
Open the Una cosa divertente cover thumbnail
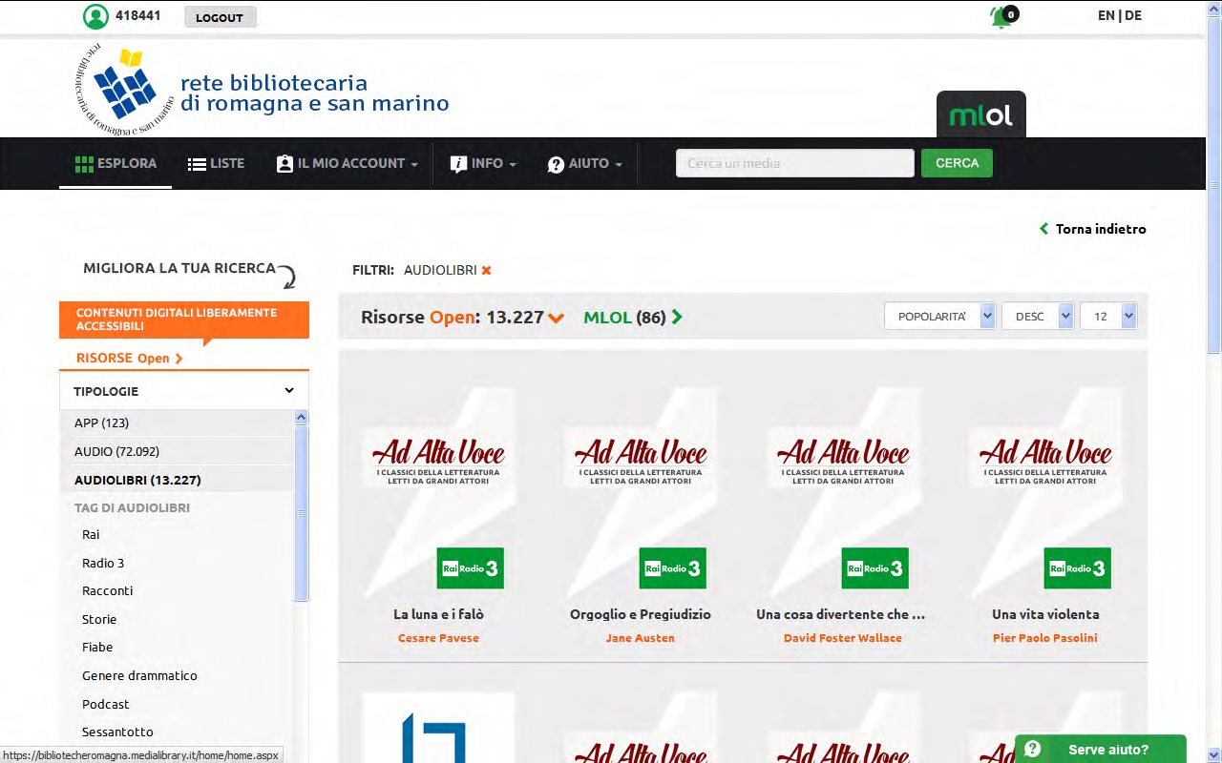pos(843,488)
